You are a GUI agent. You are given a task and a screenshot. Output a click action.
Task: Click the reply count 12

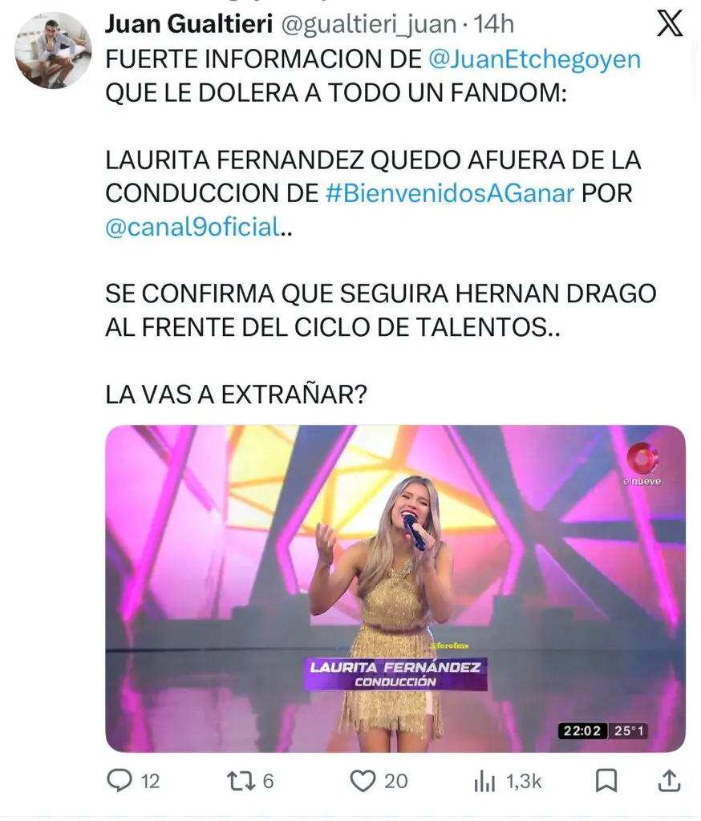click(150, 781)
